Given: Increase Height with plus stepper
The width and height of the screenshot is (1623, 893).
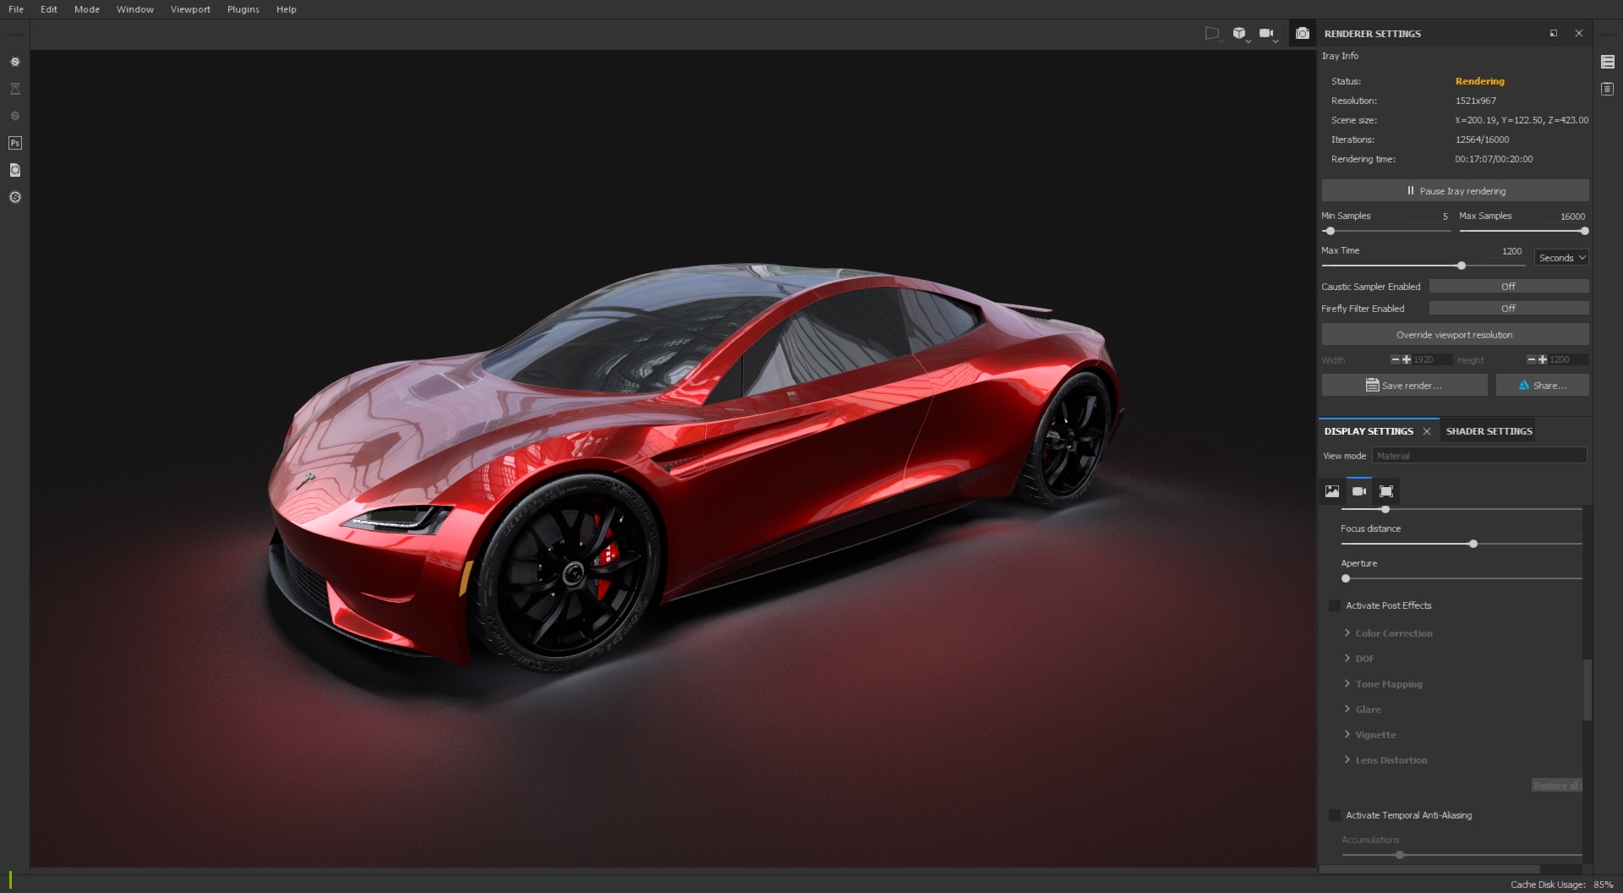Looking at the screenshot, I should [x=1543, y=359].
